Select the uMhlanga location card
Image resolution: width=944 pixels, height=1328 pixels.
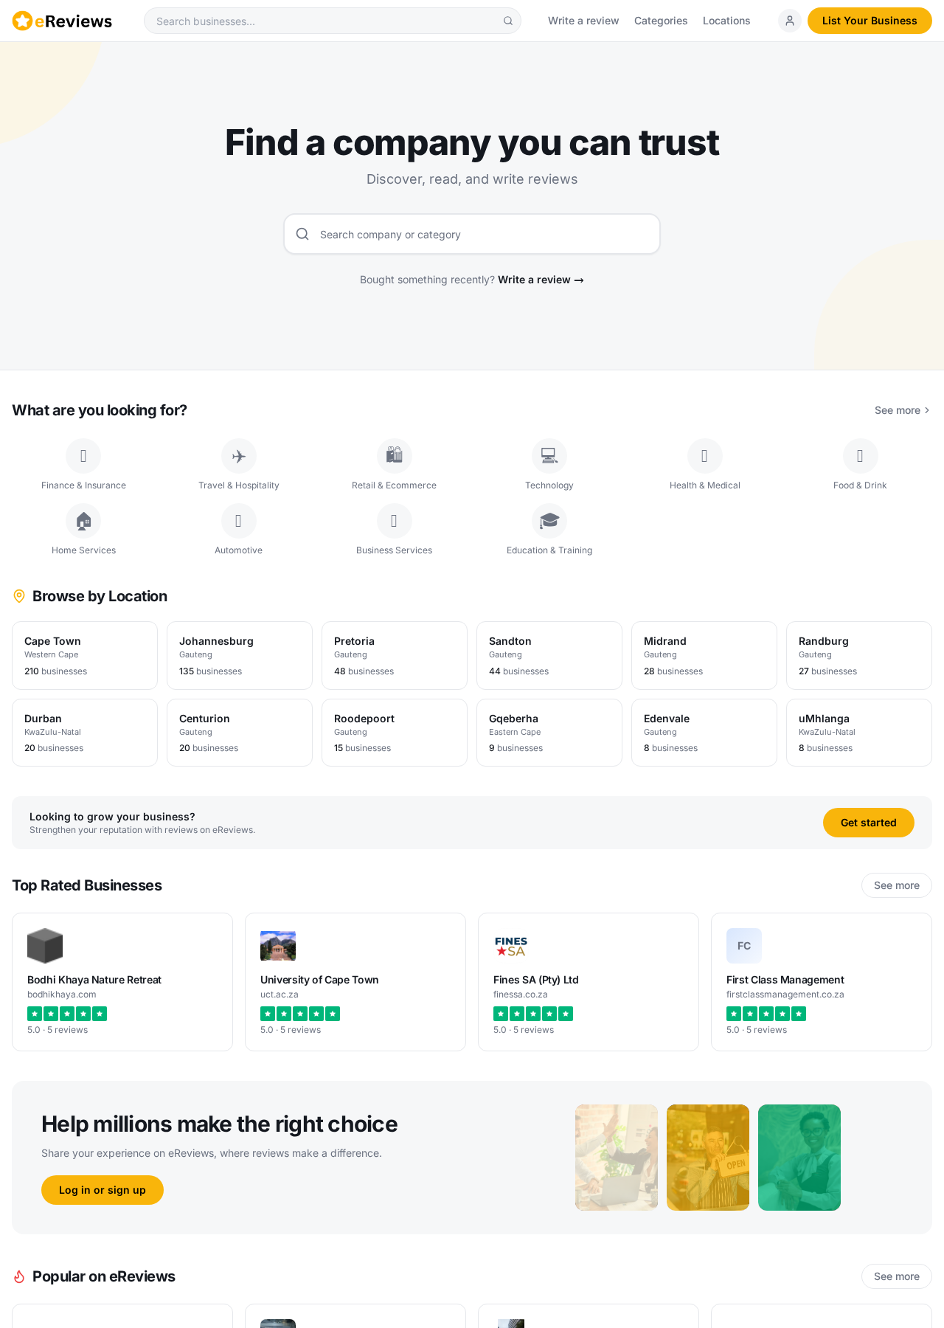click(859, 733)
